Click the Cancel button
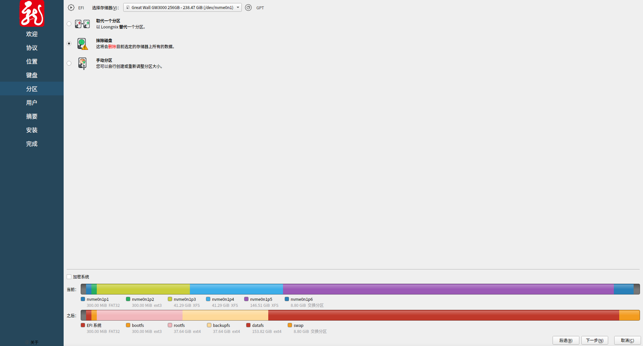Image resolution: width=643 pixels, height=346 pixels. [627, 340]
